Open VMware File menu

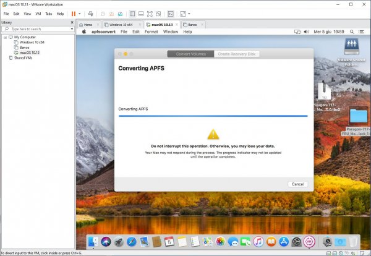point(6,14)
